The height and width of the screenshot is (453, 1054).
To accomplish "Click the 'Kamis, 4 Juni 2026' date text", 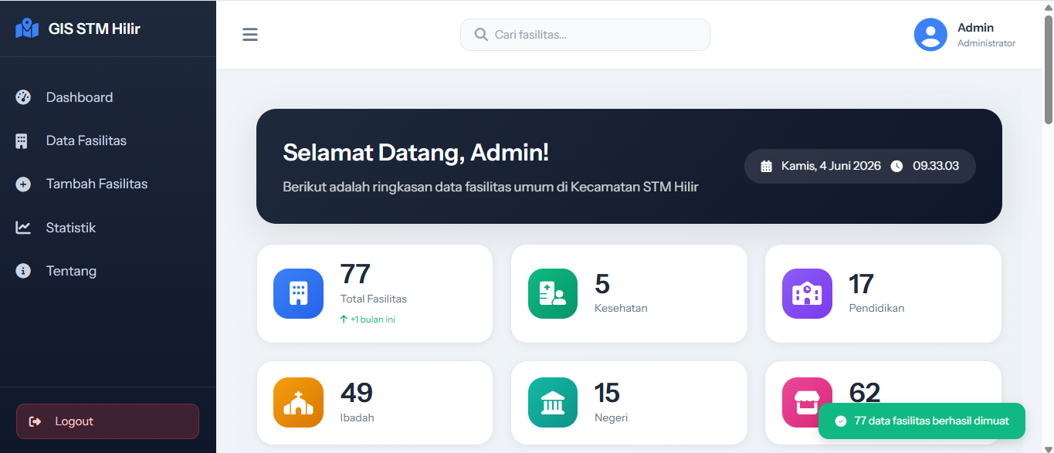I will (x=831, y=166).
